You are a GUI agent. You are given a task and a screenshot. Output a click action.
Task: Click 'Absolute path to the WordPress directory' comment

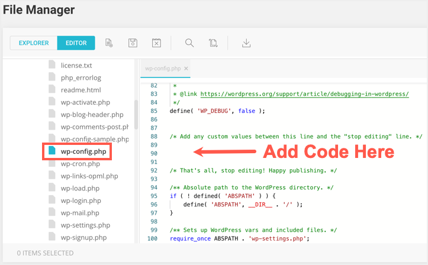point(252,188)
